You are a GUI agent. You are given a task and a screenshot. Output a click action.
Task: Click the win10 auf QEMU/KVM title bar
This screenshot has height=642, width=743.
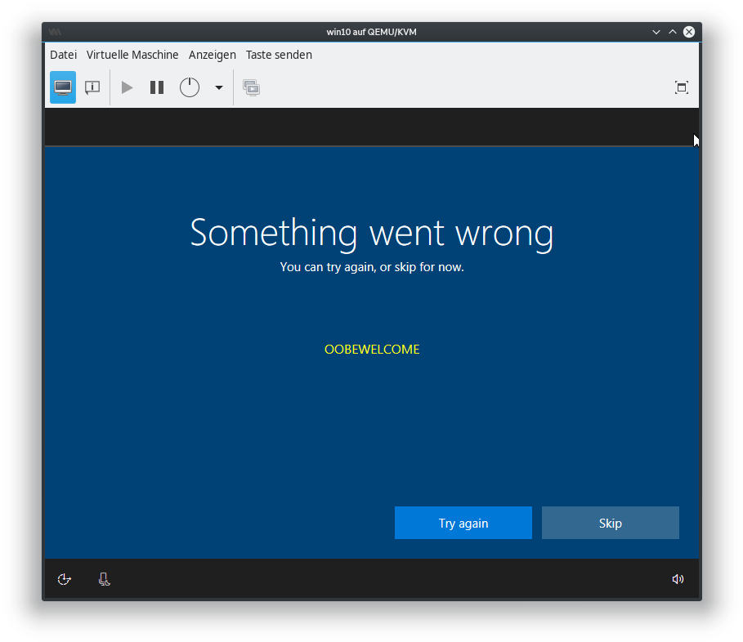(x=372, y=31)
